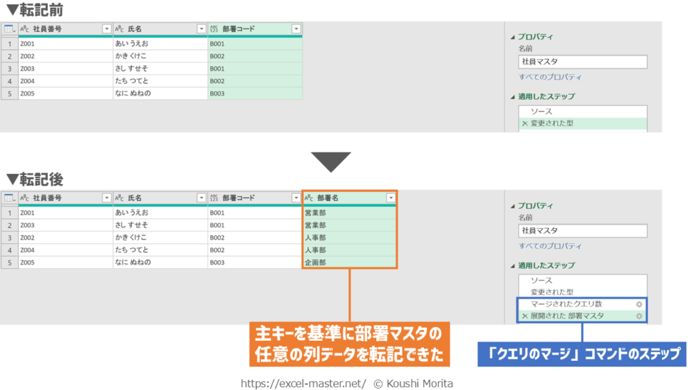The width and height of the screenshot is (694, 390).
Task: Open the 部署名 column filter dropdown
Action: coord(391,198)
